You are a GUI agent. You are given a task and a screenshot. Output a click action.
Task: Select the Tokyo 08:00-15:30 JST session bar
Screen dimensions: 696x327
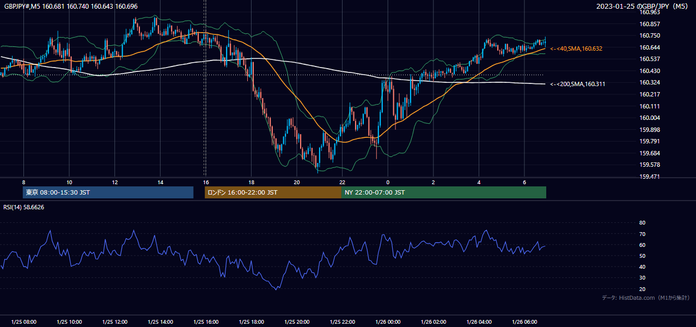108,192
